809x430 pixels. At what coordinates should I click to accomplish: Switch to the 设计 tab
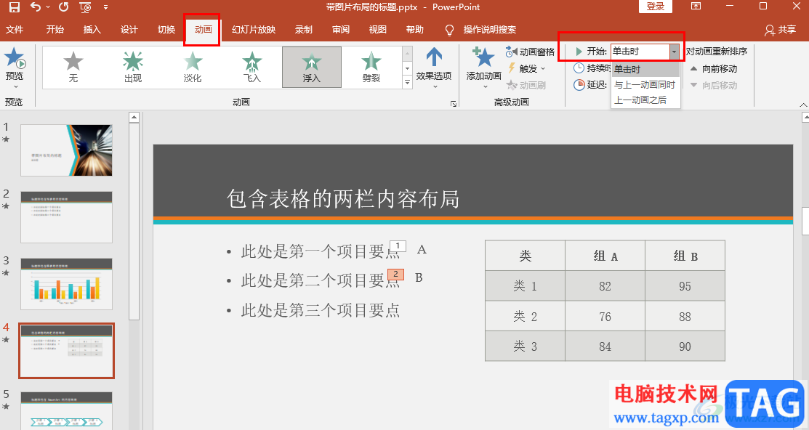pos(129,29)
